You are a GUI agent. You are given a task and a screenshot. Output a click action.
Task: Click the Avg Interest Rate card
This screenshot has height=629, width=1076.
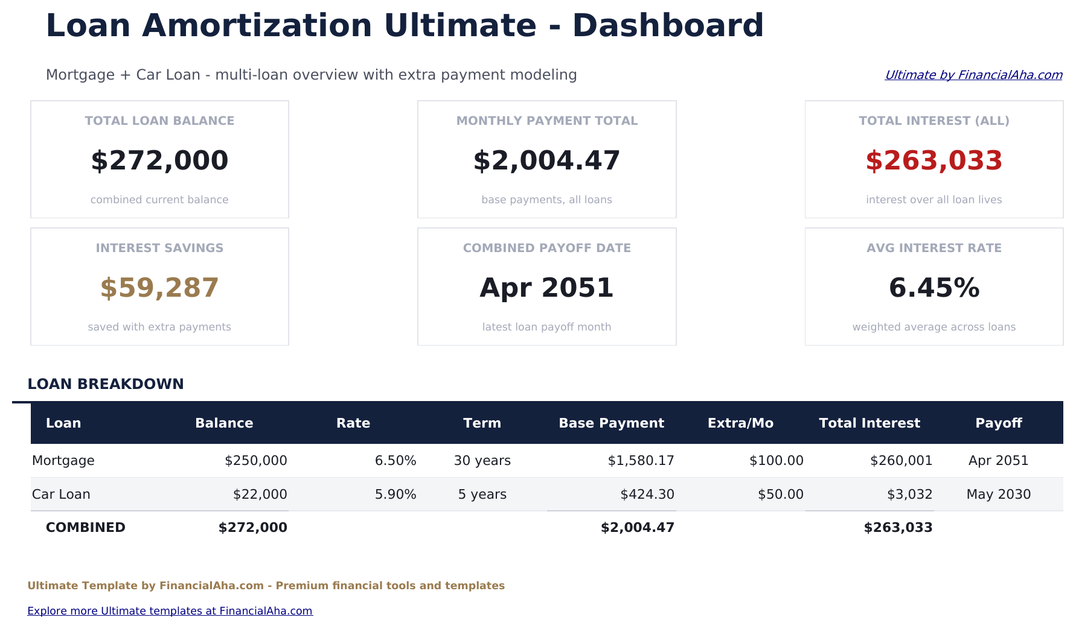tap(933, 286)
